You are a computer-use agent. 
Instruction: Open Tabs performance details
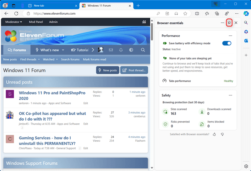(198, 81)
